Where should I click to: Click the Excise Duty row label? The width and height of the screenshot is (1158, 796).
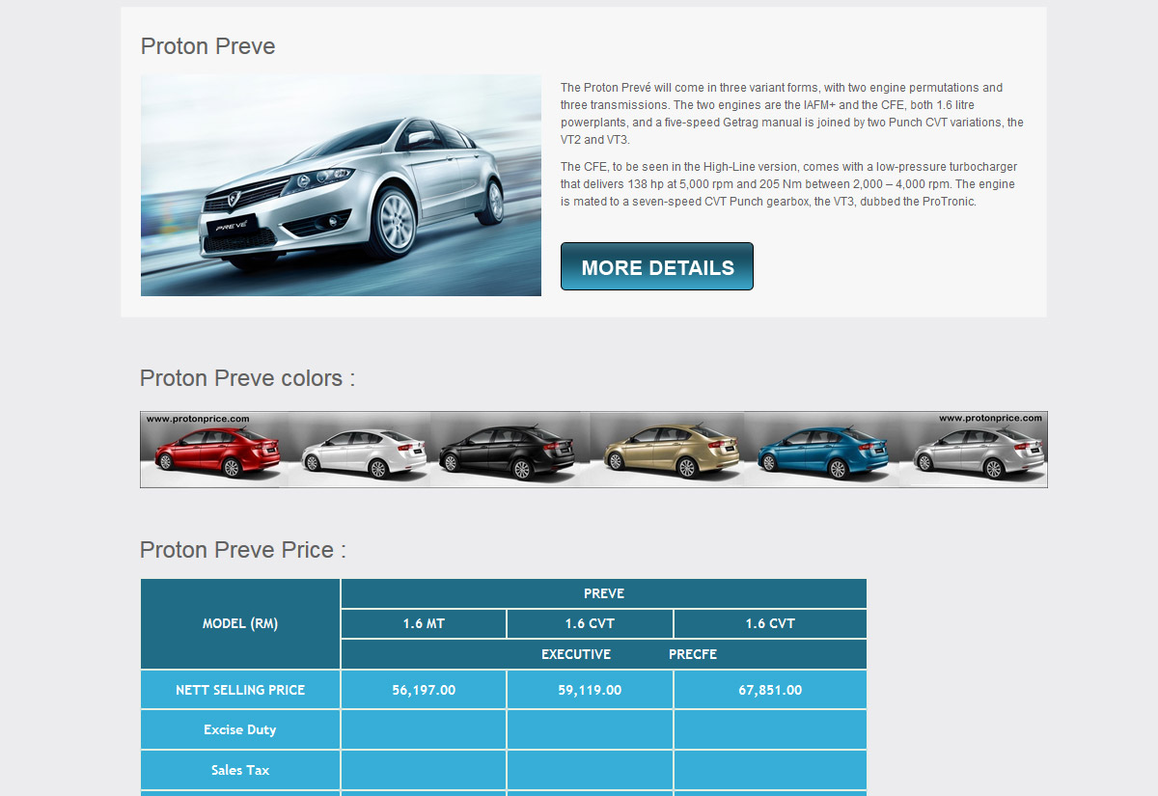(x=240, y=729)
